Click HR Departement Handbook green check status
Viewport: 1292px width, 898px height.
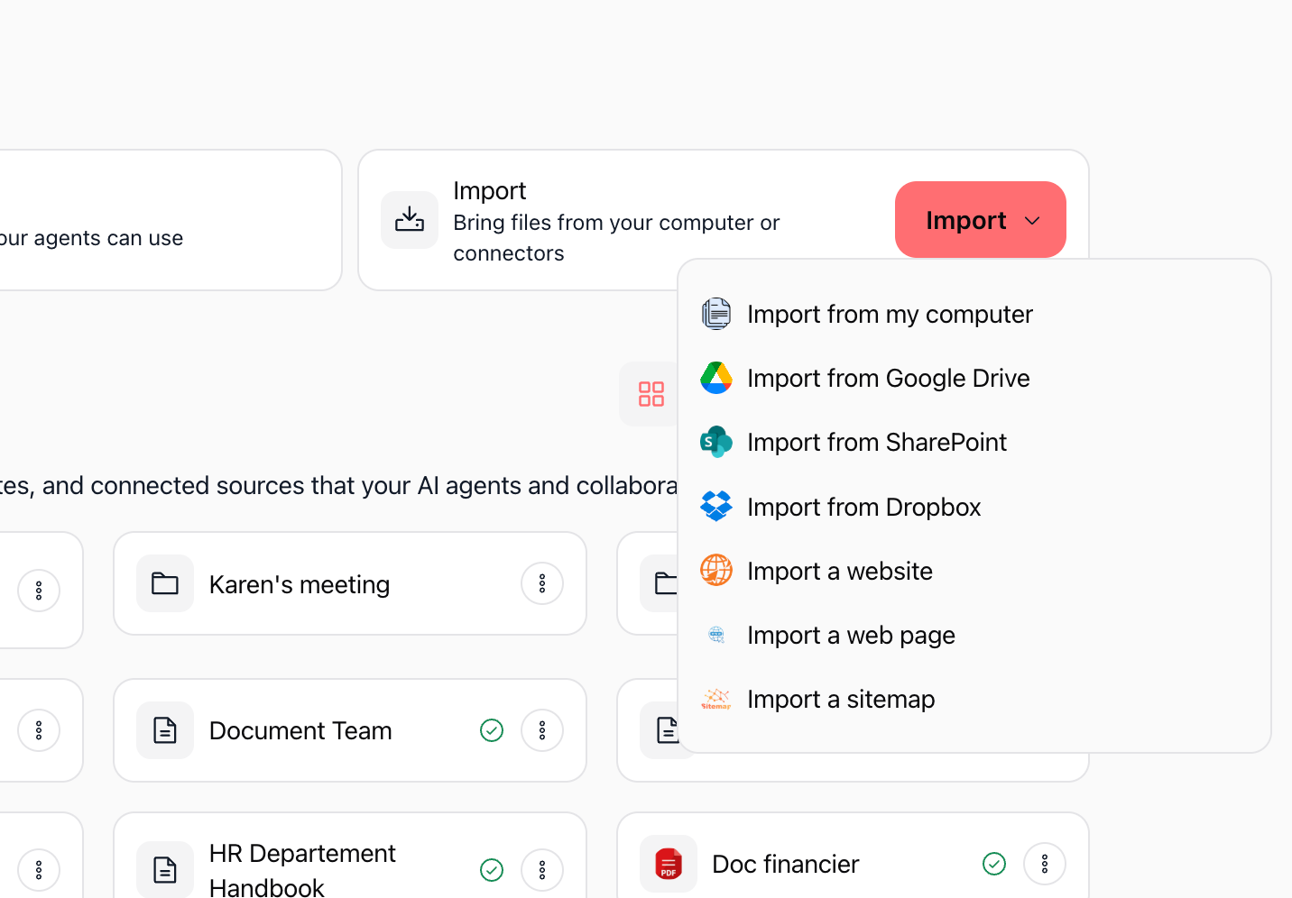pos(492,870)
